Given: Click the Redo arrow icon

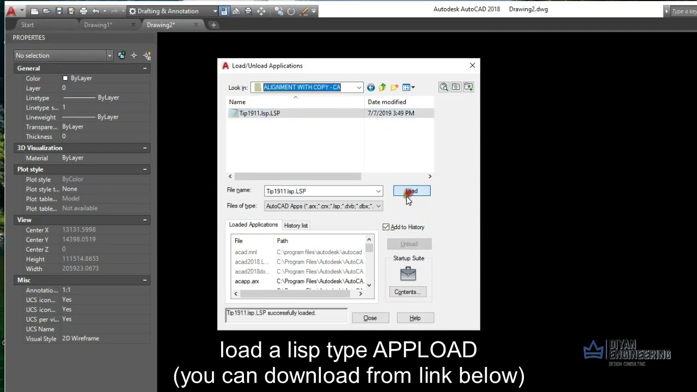Looking at the screenshot, I should point(114,11).
